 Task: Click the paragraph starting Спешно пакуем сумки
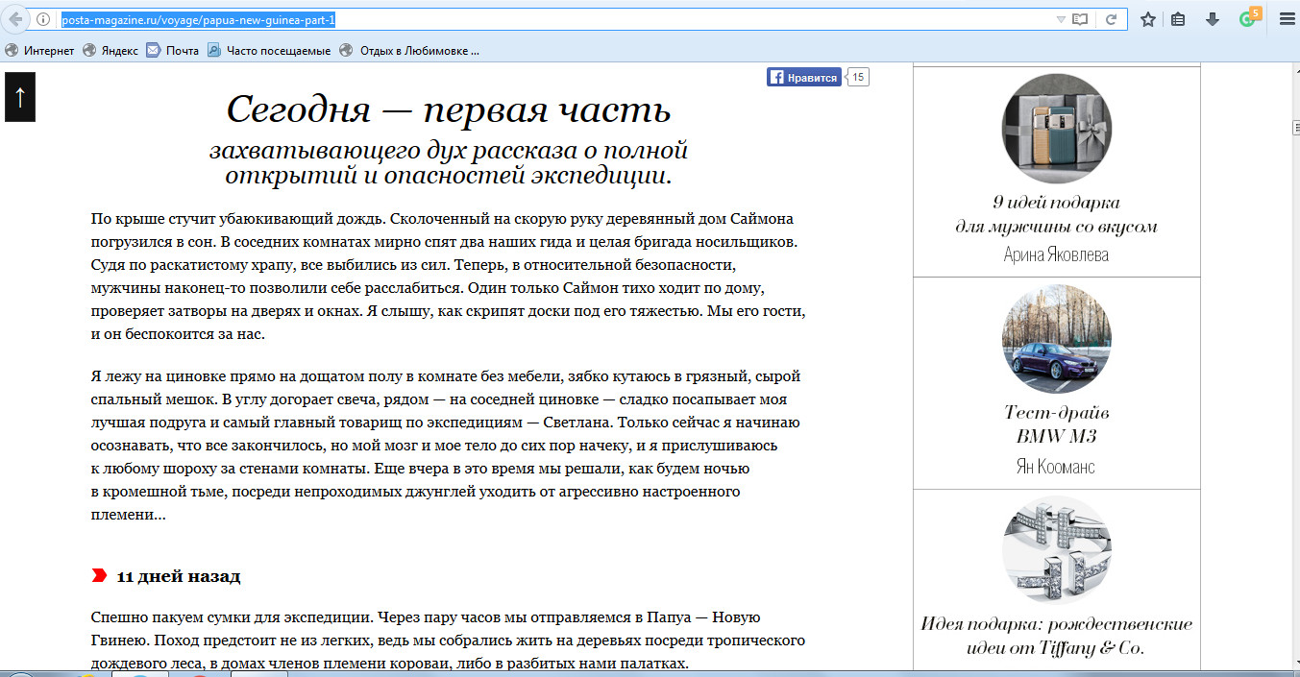click(448, 640)
